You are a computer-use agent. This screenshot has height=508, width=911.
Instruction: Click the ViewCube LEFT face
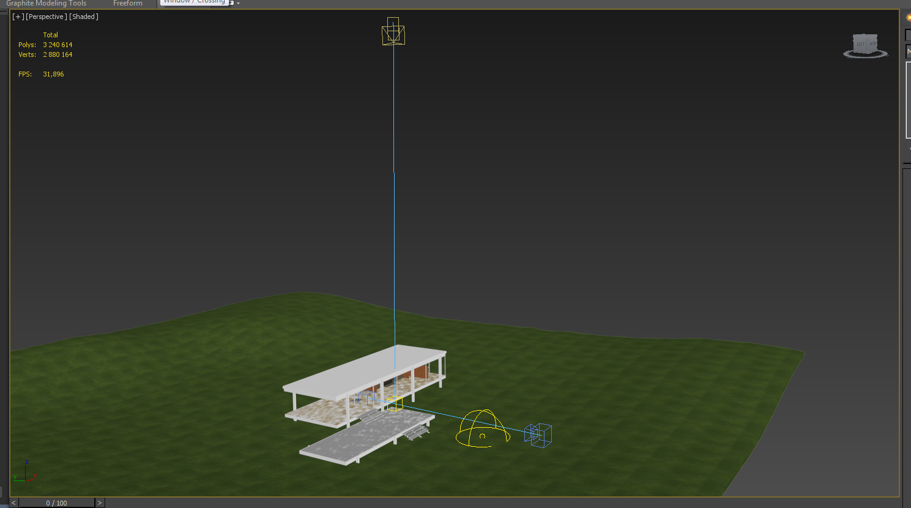[x=861, y=44]
